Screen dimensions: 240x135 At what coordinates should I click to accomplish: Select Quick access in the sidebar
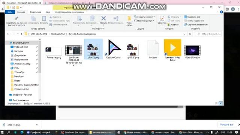coord(21,43)
